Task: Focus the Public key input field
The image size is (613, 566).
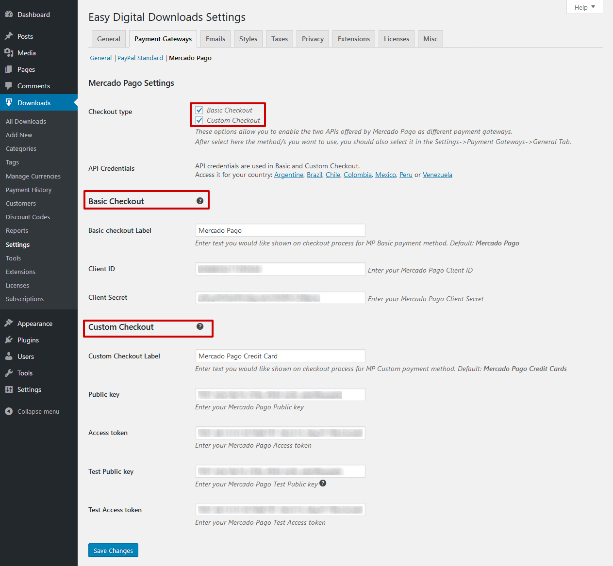Action: point(280,394)
